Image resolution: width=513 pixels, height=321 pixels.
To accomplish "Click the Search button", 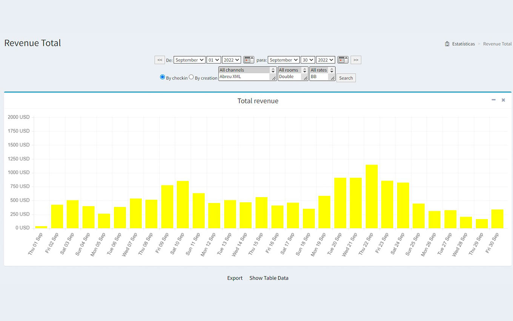I will [346, 78].
